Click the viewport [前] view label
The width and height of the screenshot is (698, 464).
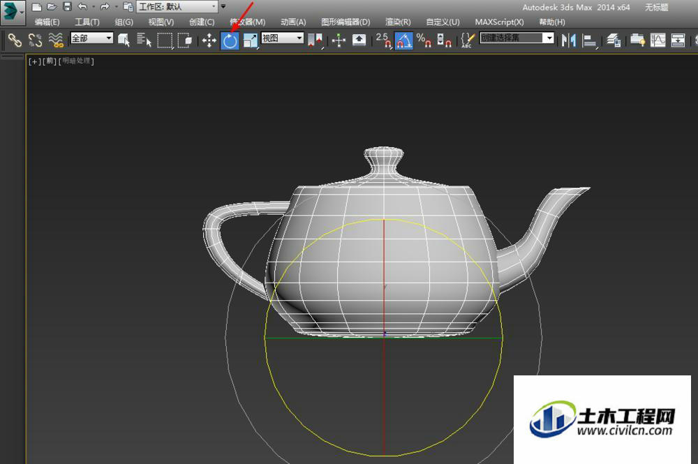[50, 61]
